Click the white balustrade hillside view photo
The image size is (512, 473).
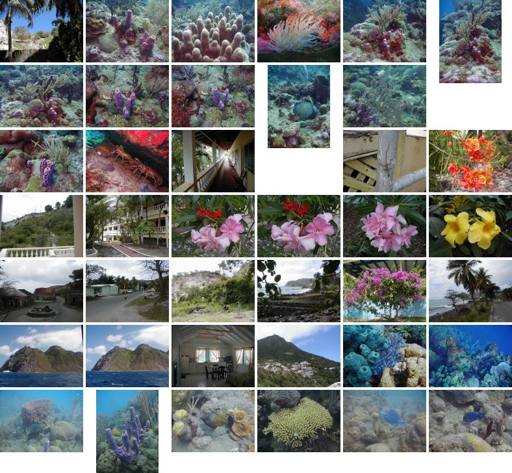click(x=42, y=226)
